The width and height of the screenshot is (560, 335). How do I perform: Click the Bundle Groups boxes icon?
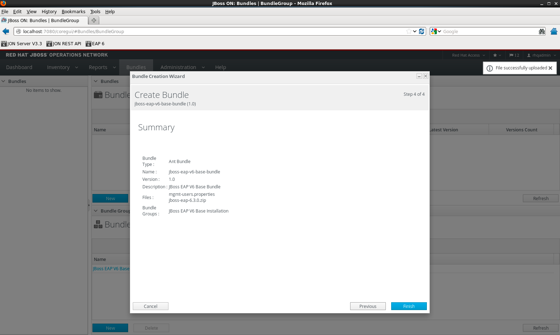98,224
